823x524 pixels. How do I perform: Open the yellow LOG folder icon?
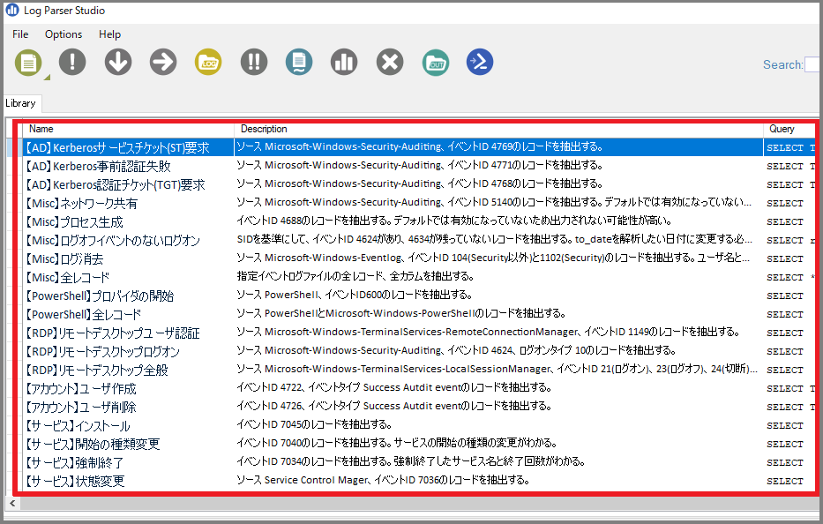click(208, 62)
